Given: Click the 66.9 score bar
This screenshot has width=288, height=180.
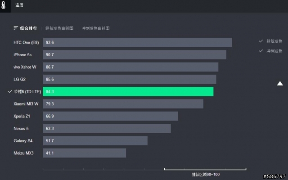Looking at the screenshot, I should [110, 116].
